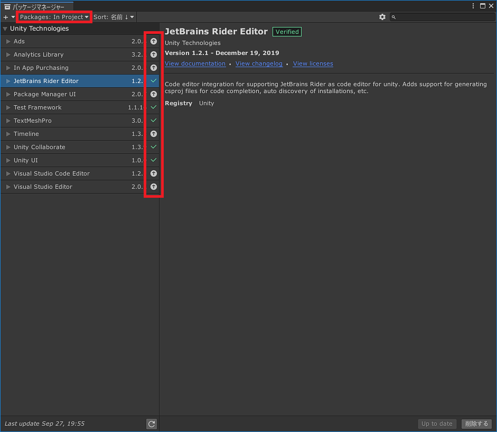Open the add package plus menu
The height and width of the screenshot is (432, 497).
pos(8,17)
